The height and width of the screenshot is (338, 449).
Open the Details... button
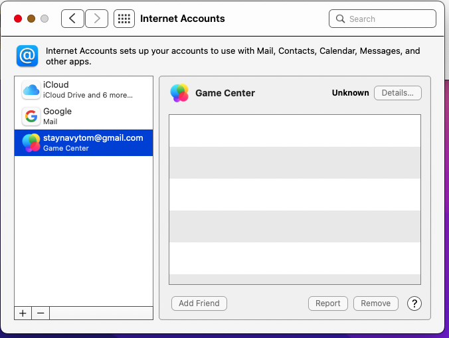pyautogui.click(x=397, y=93)
